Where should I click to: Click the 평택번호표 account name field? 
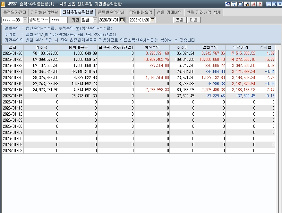point(39,20)
